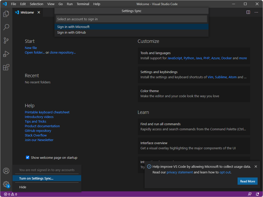
Task: Open the File menu
Action: click(x=14, y=4)
